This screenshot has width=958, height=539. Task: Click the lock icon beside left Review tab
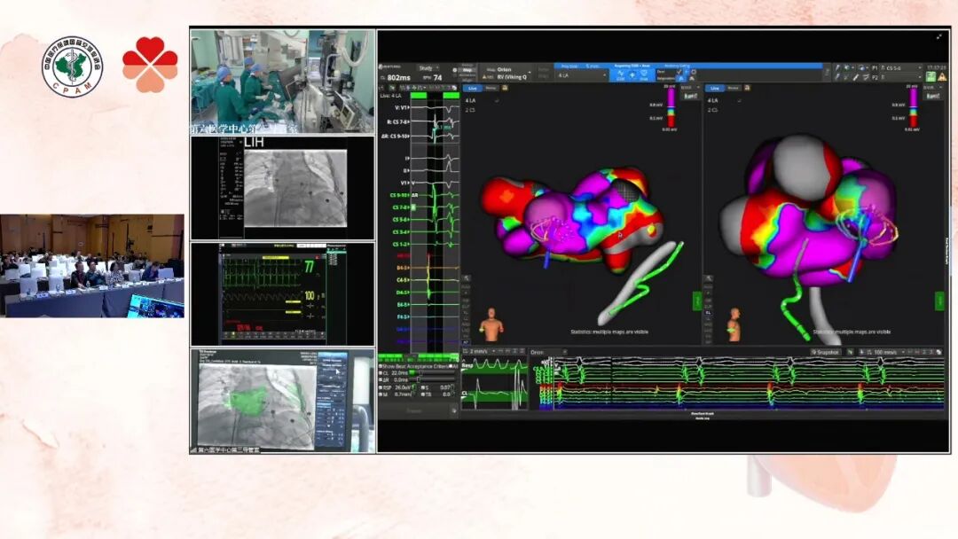click(504, 89)
